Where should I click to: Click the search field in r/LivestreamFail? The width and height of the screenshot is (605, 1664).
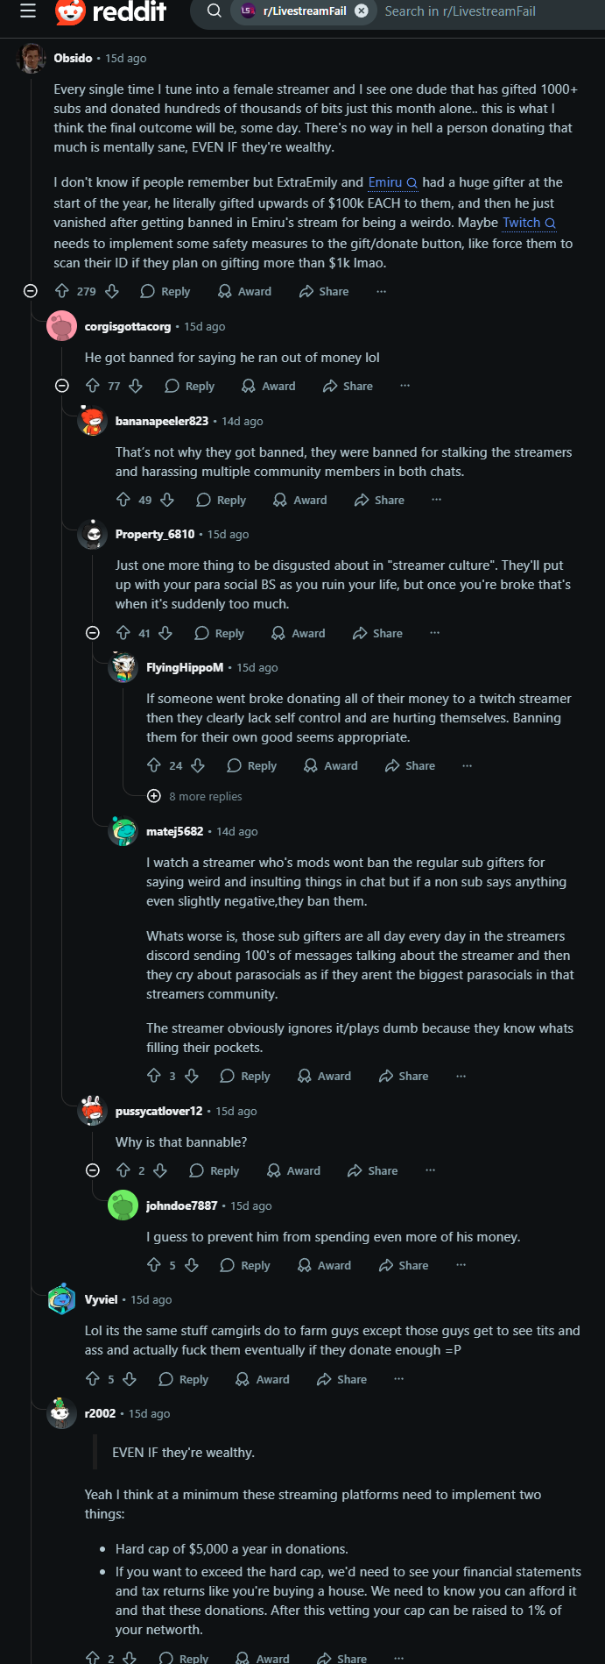pos(473,11)
